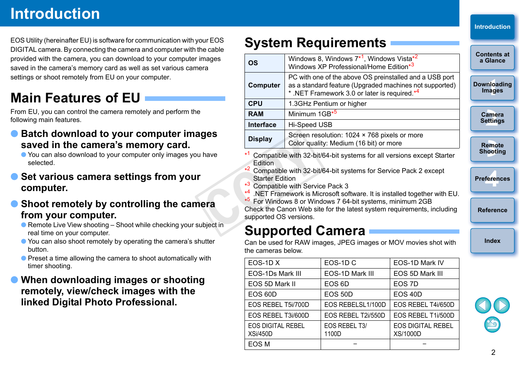Viewport: 519px width, 366px height.
Task: Click the Remote Live View shooting bullet
Action: point(125,229)
